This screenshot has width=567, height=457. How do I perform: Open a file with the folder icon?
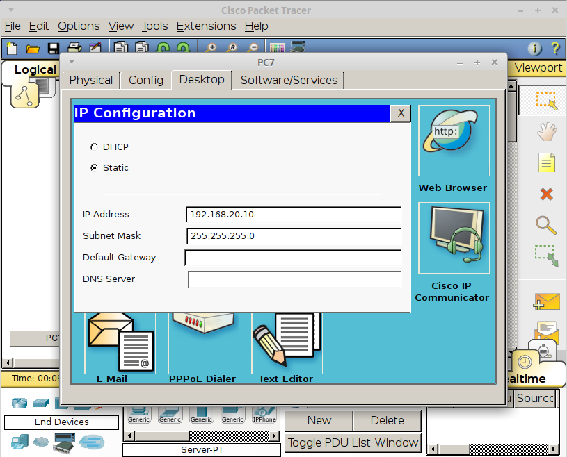33,49
